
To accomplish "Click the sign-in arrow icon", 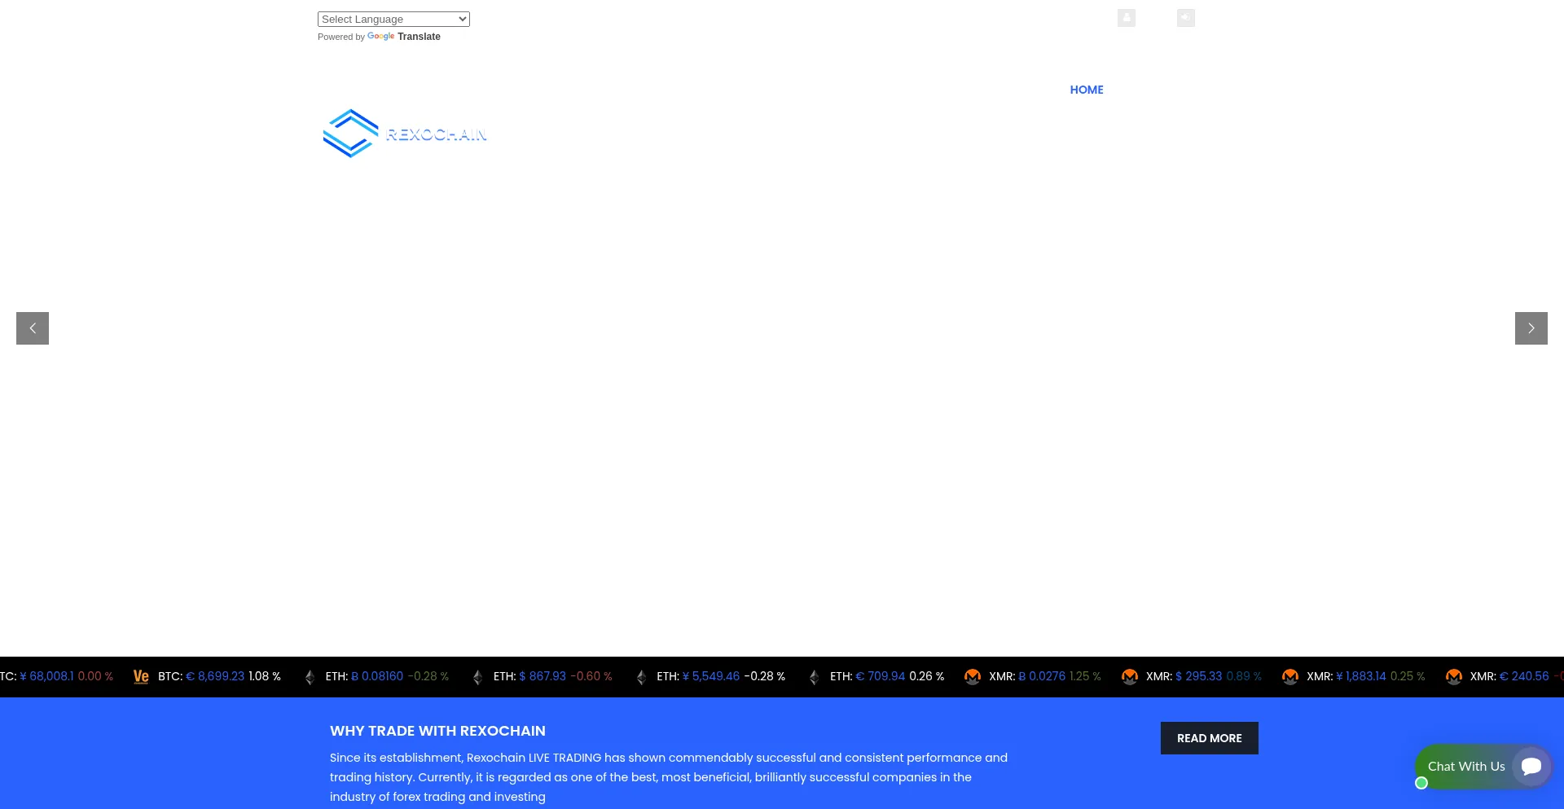I will pyautogui.click(x=1186, y=18).
